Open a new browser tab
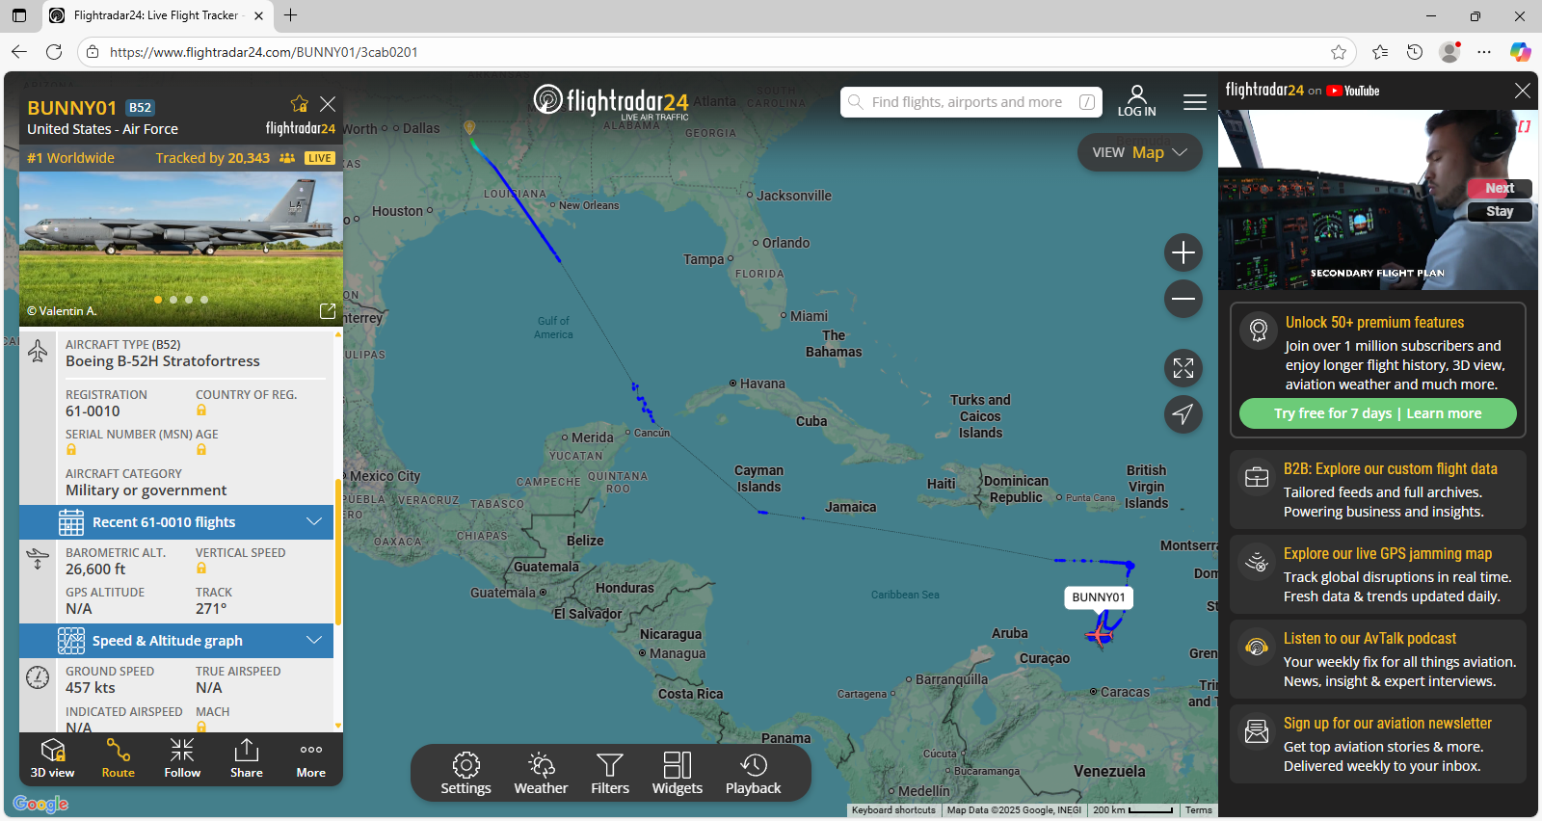The image size is (1542, 821). (290, 15)
